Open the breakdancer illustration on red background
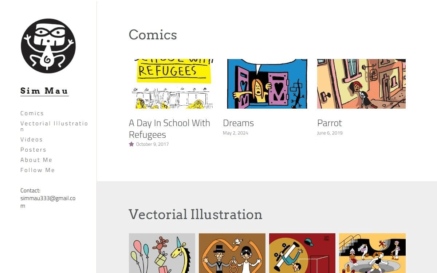The width and height of the screenshot is (437, 273). [x=302, y=253]
